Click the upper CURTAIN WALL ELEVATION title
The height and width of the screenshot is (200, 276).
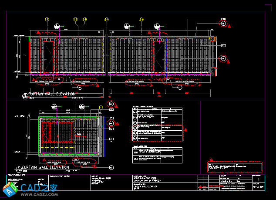click(x=52, y=94)
